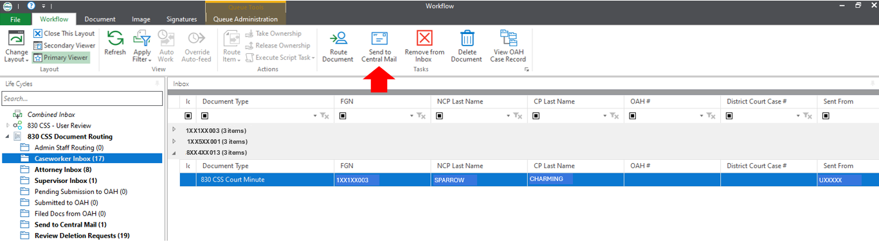Open the Change Layout menu

(x=16, y=46)
